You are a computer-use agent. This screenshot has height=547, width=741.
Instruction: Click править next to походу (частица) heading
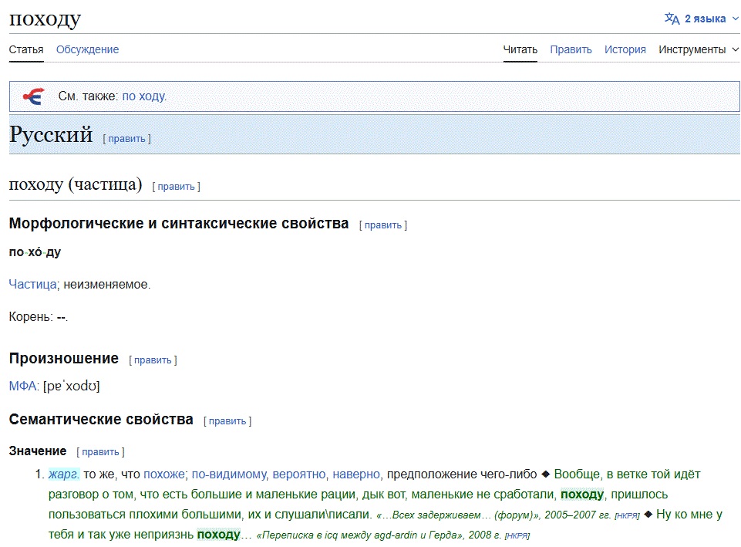[177, 187]
